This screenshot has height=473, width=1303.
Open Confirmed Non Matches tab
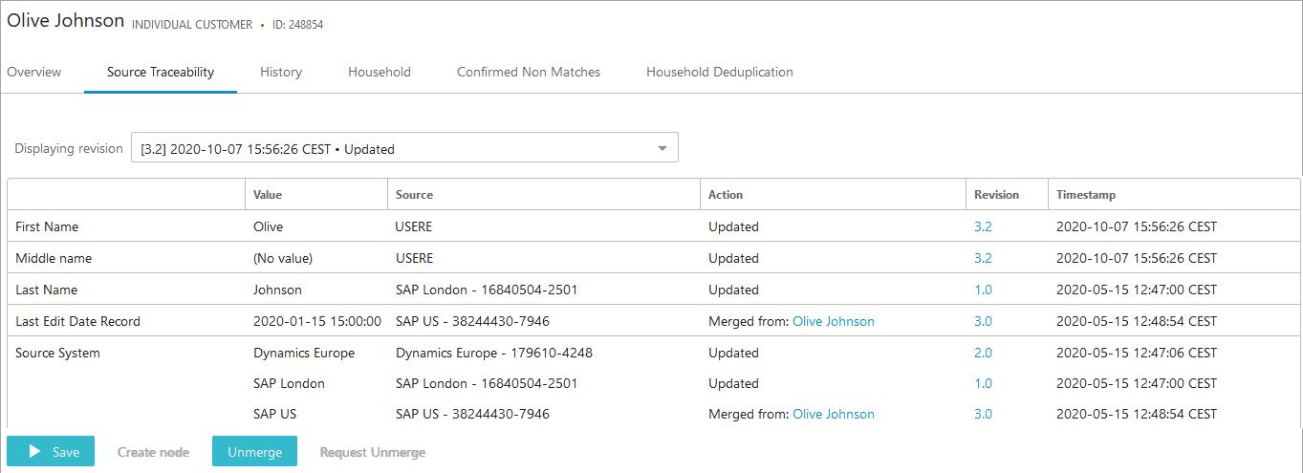coord(529,72)
